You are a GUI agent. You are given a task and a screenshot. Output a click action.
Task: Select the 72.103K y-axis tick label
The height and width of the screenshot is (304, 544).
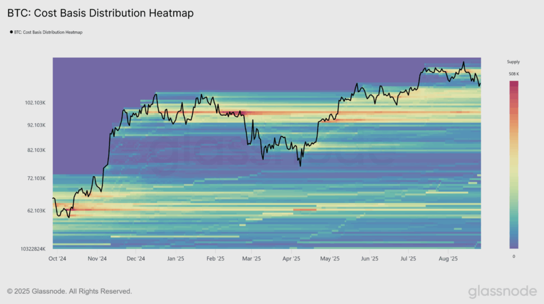[37, 178]
